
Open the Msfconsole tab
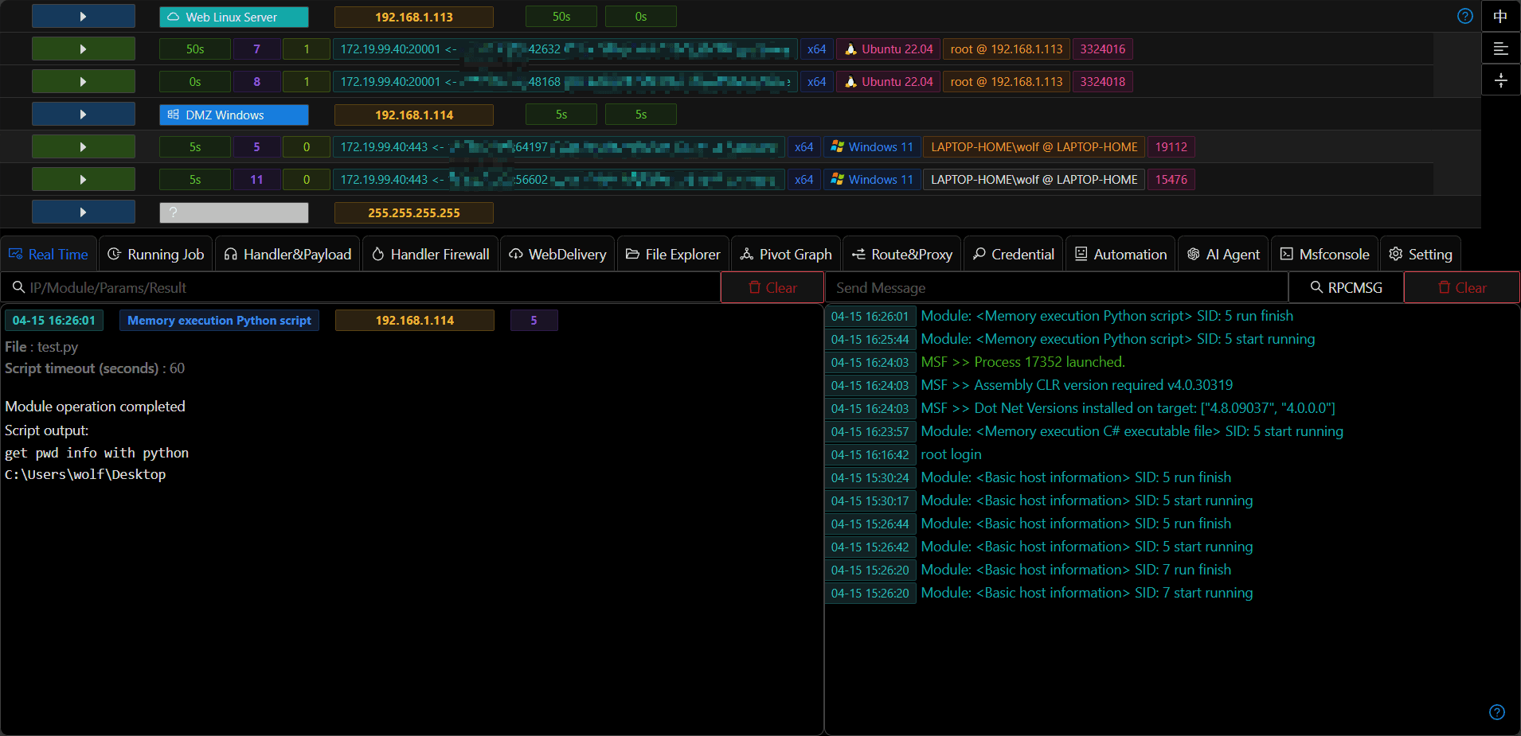point(1325,255)
